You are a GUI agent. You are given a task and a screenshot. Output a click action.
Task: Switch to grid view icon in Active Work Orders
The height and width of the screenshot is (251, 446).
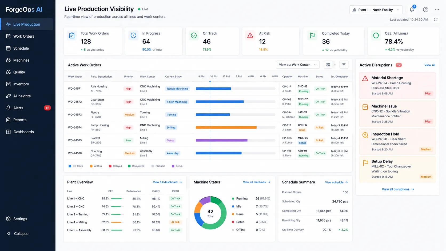(x=328, y=65)
